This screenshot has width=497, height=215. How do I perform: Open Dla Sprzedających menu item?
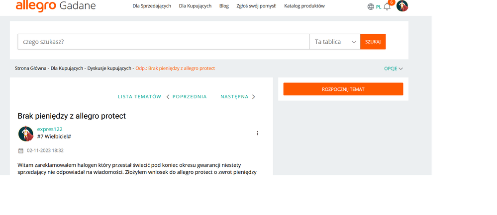(152, 6)
